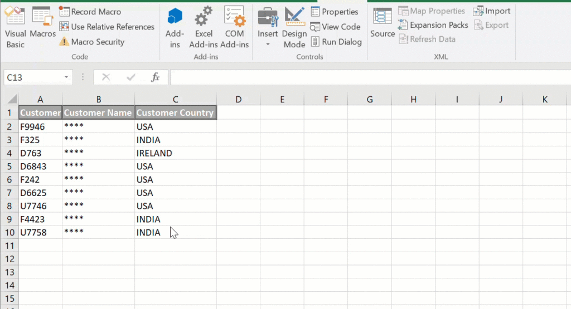
Task: Select cell containing F4423
Action: coord(40,219)
